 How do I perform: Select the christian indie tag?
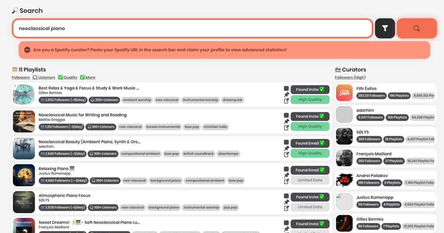tap(215, 127)
